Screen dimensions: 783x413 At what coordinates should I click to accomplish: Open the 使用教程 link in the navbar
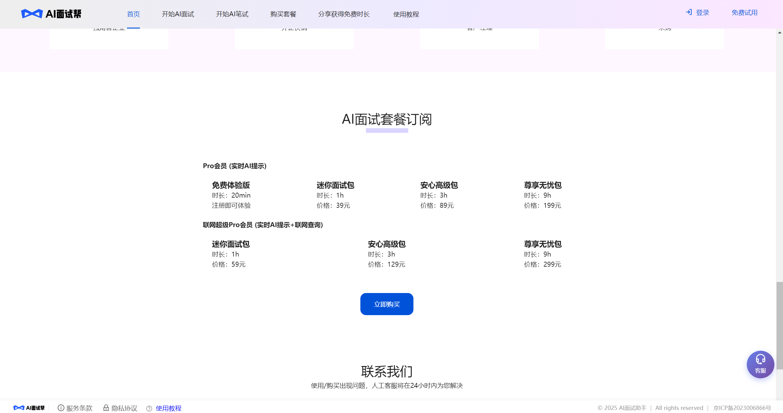click(x=405, y=14)
